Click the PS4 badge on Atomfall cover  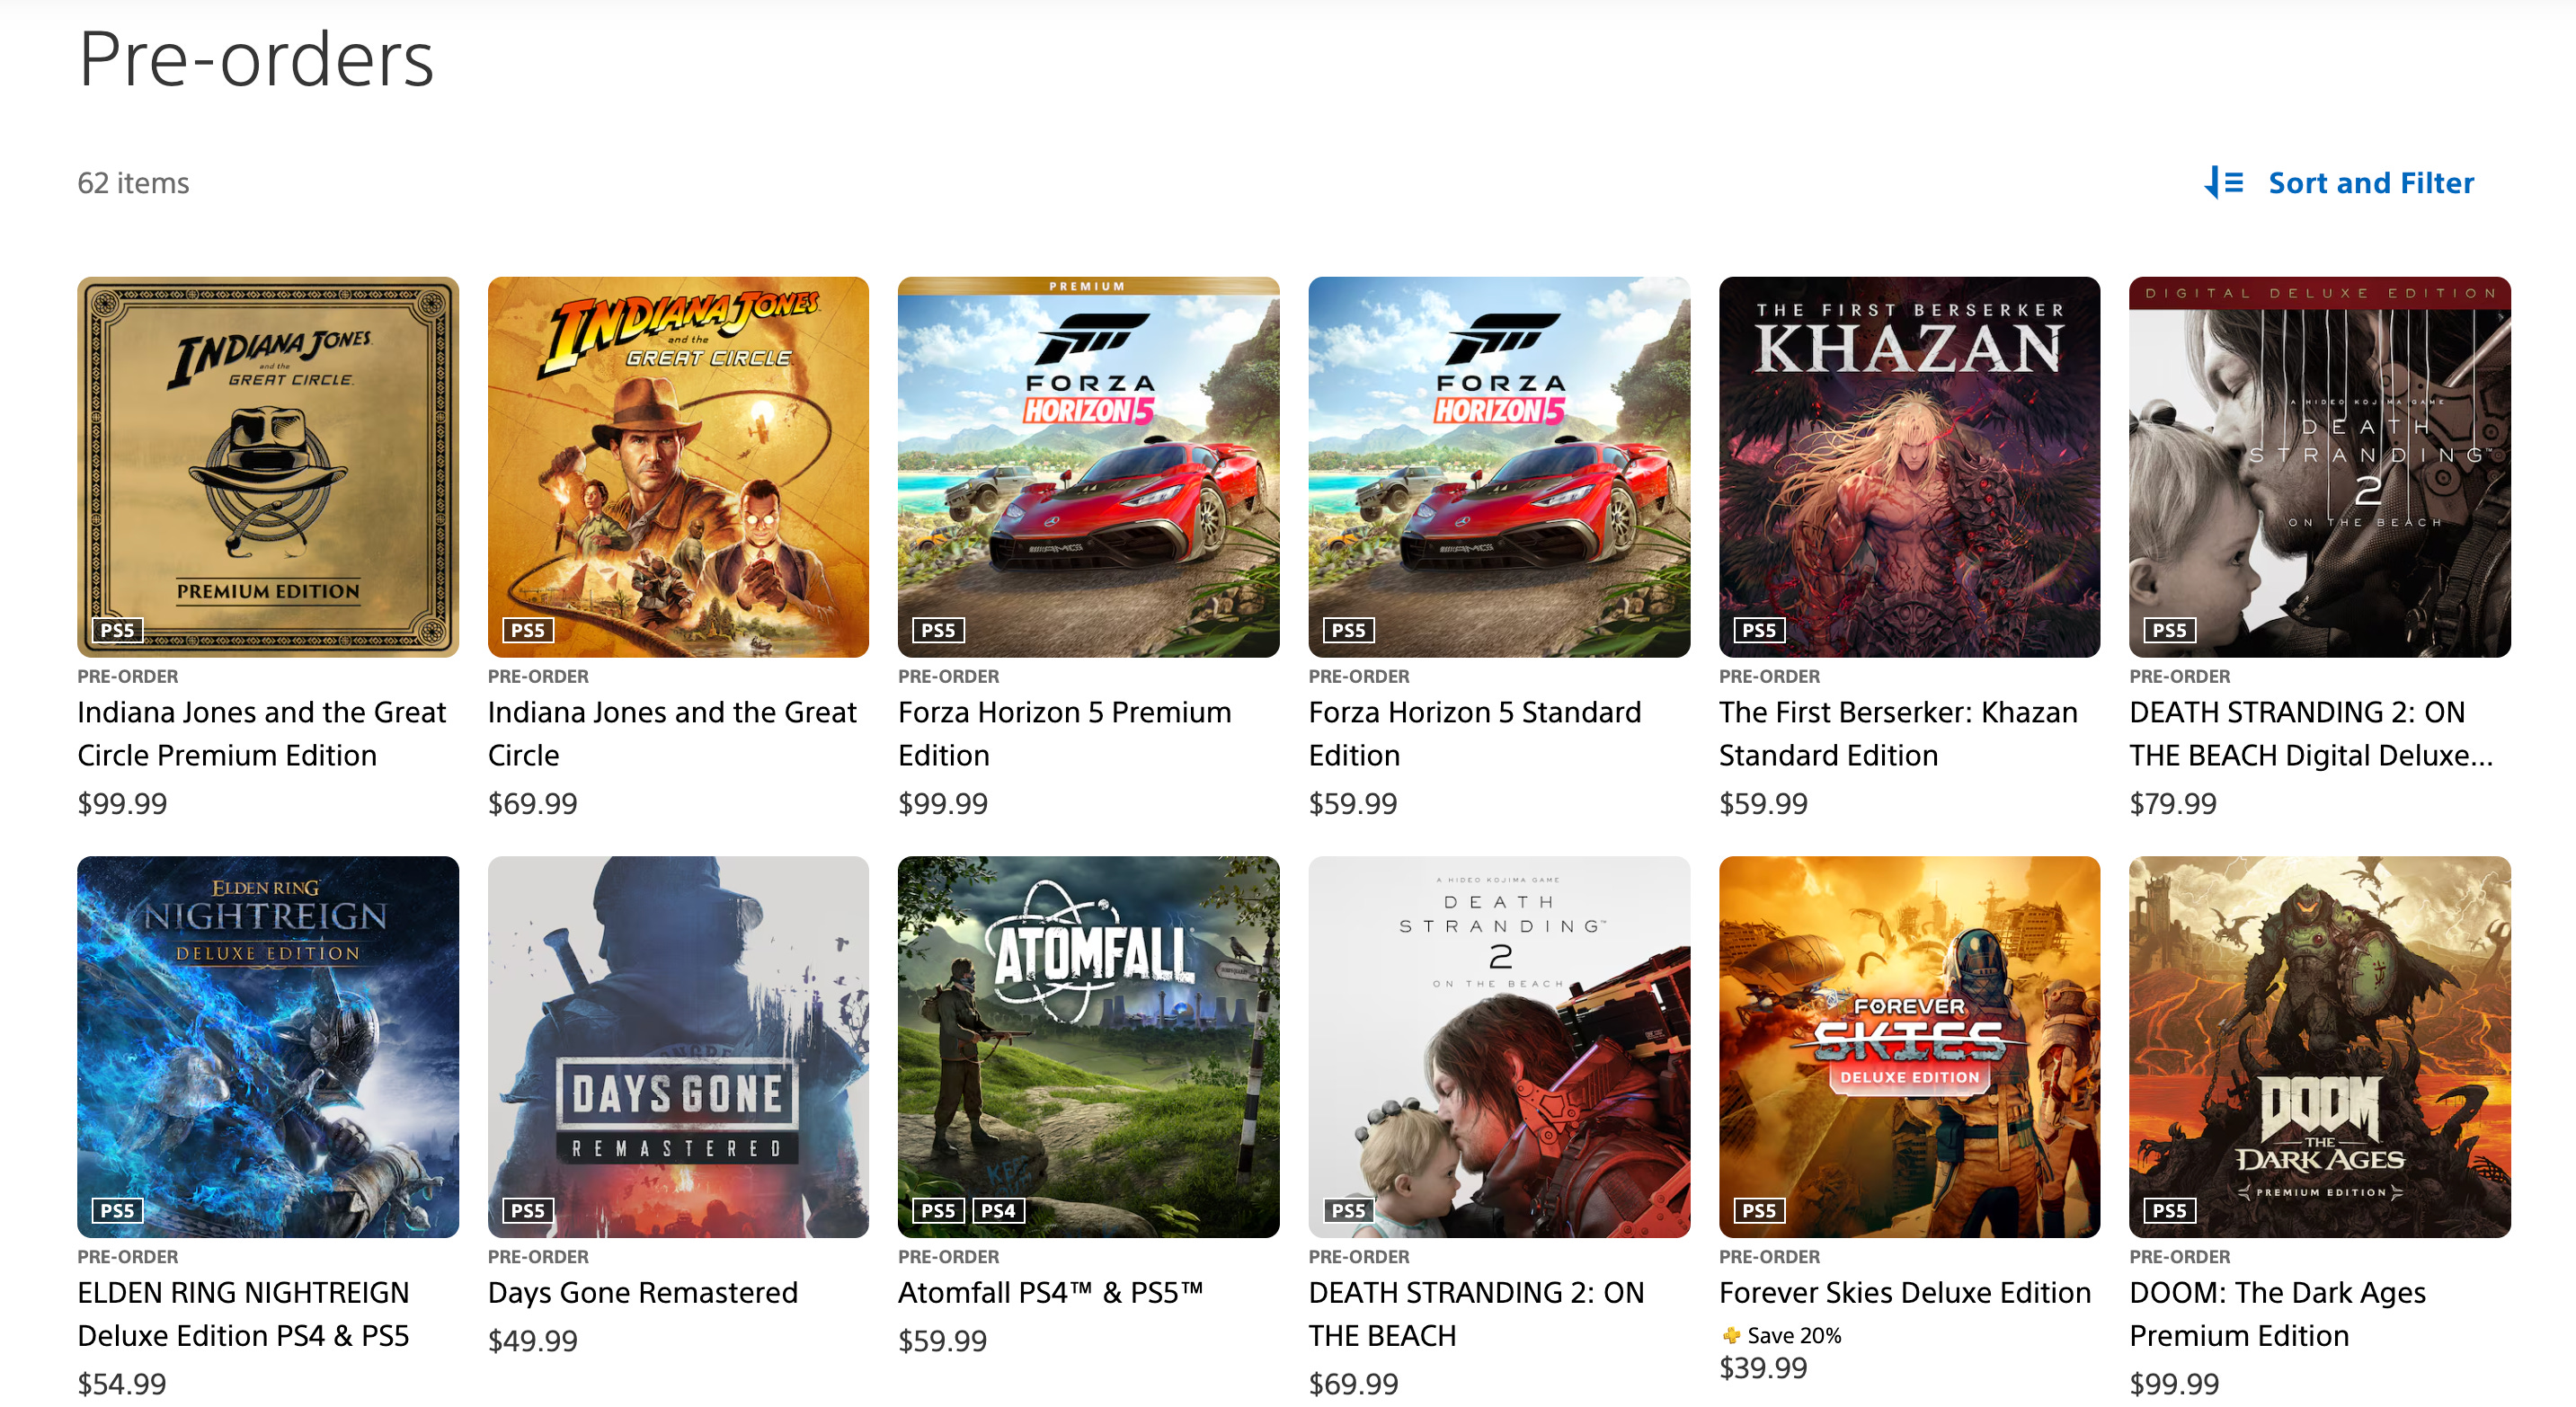pyautogui.click(x=997, y=1210)
